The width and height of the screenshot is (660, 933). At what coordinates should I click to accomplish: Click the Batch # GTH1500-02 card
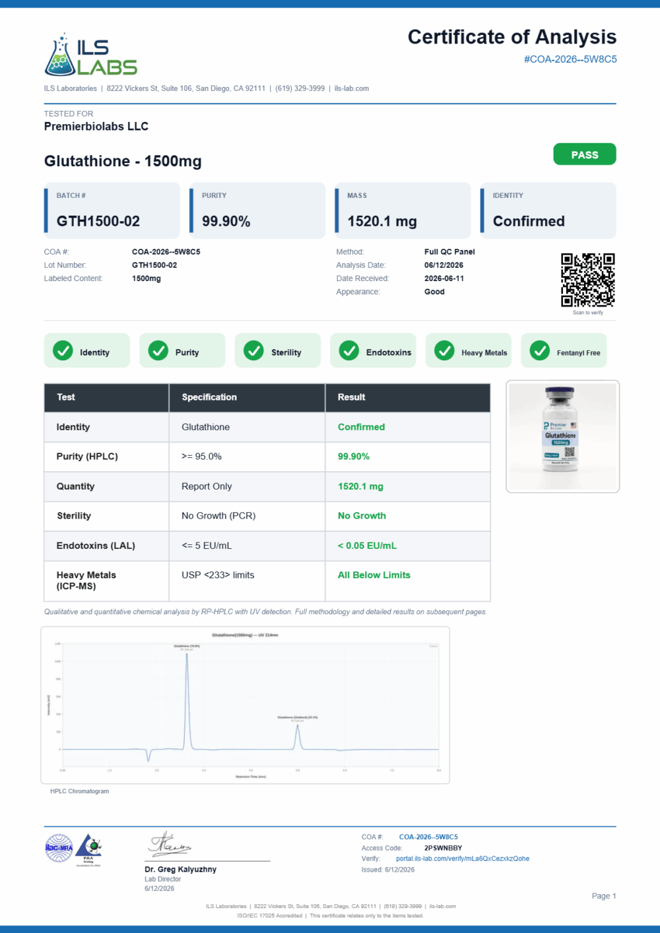pyautogui.click(x=112, y=210)
